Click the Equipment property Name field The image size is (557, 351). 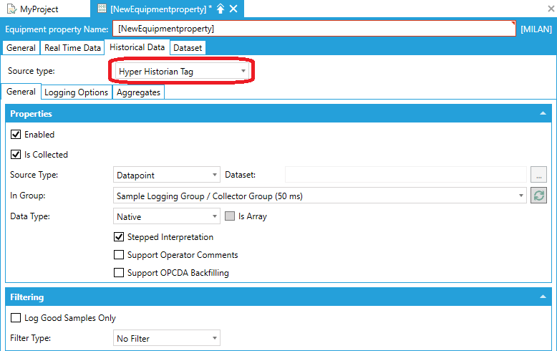pos(314,29)
